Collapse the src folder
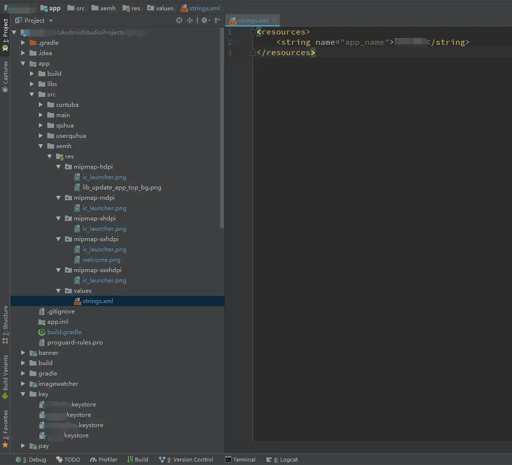This screenshot has width=512, height=465. (32, 94)
